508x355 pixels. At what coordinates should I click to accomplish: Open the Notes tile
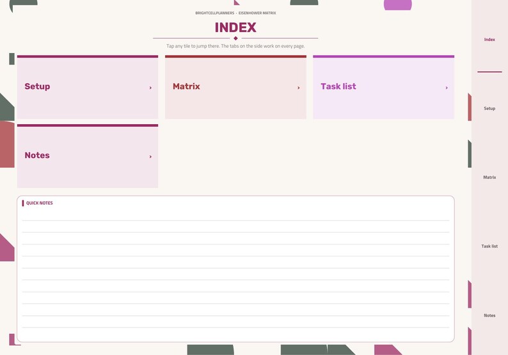click(x=88, y=156)
